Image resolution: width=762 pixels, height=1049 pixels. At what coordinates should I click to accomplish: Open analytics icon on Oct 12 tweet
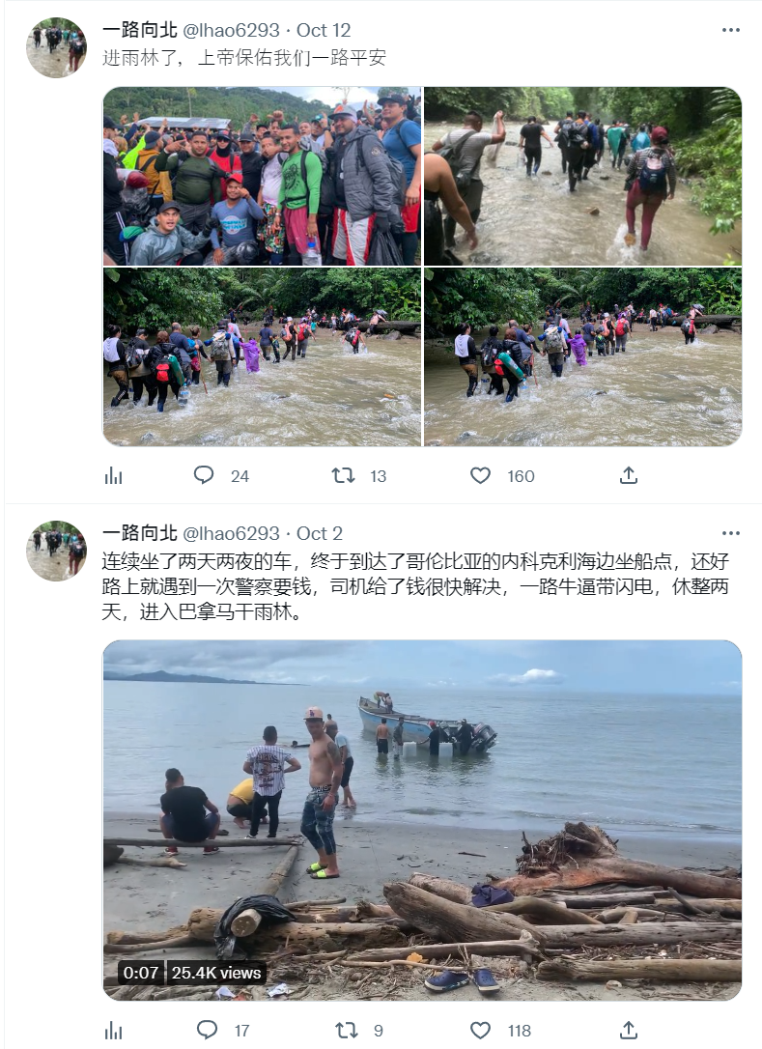tap(114, 475)
